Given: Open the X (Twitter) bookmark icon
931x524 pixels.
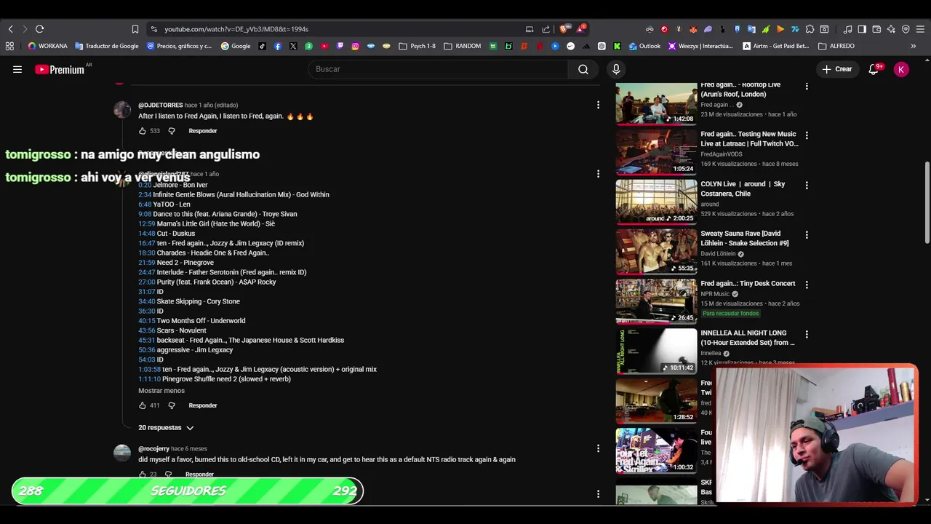Looking at the screenshot, I should 293,46.
